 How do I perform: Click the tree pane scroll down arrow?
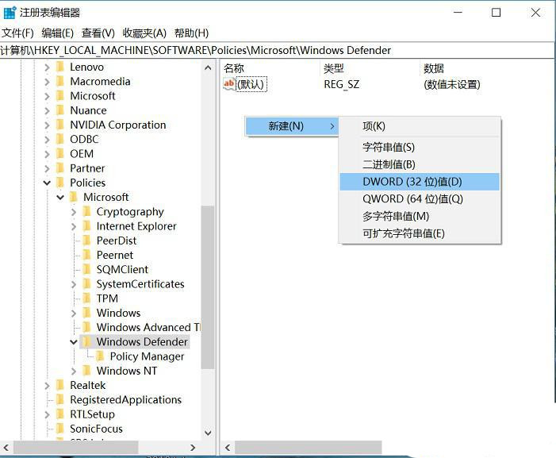(x=208, y=433)
